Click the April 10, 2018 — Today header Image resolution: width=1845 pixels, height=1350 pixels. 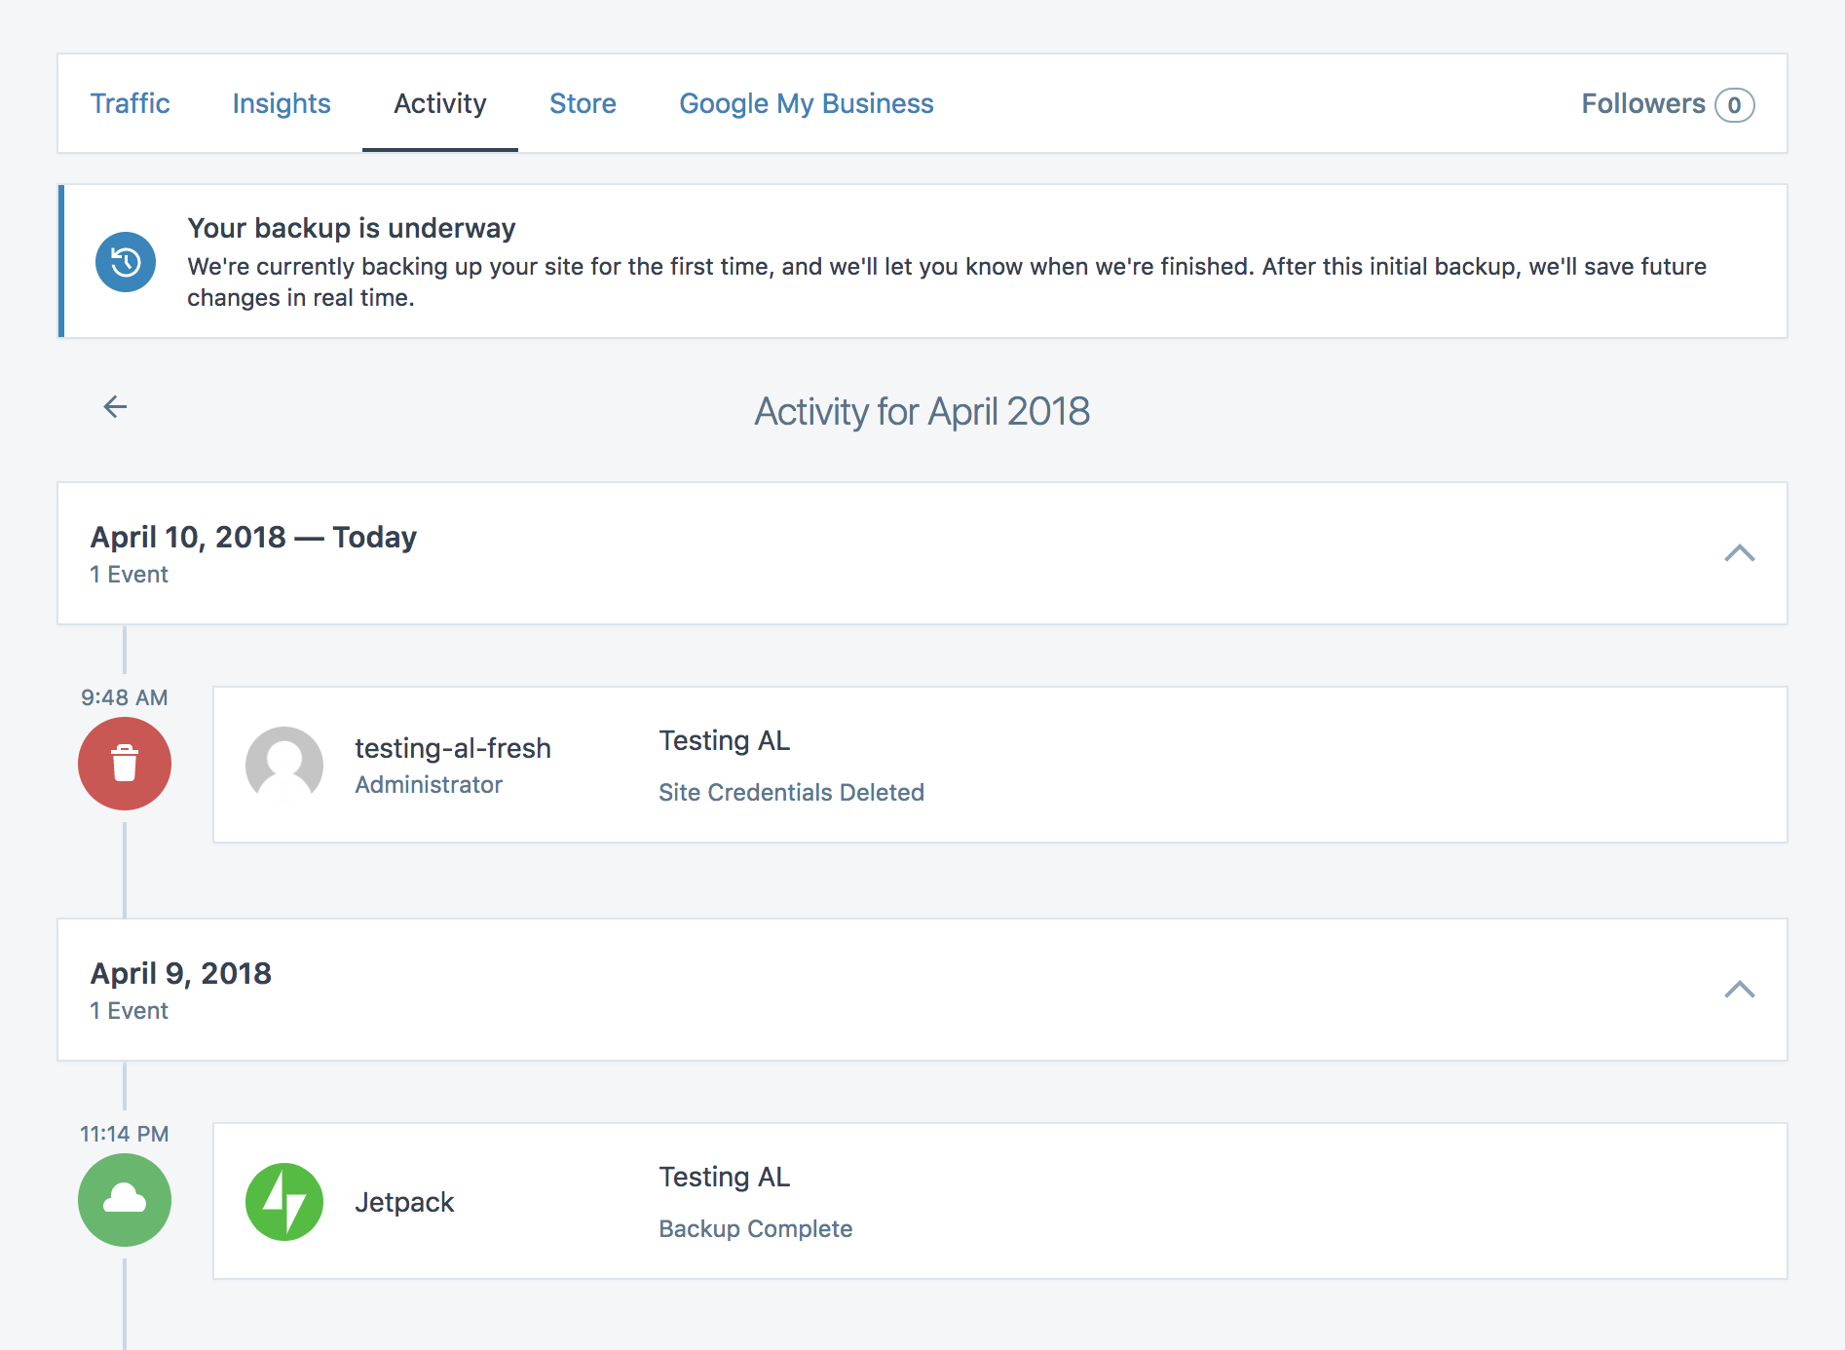coord(253,538)
